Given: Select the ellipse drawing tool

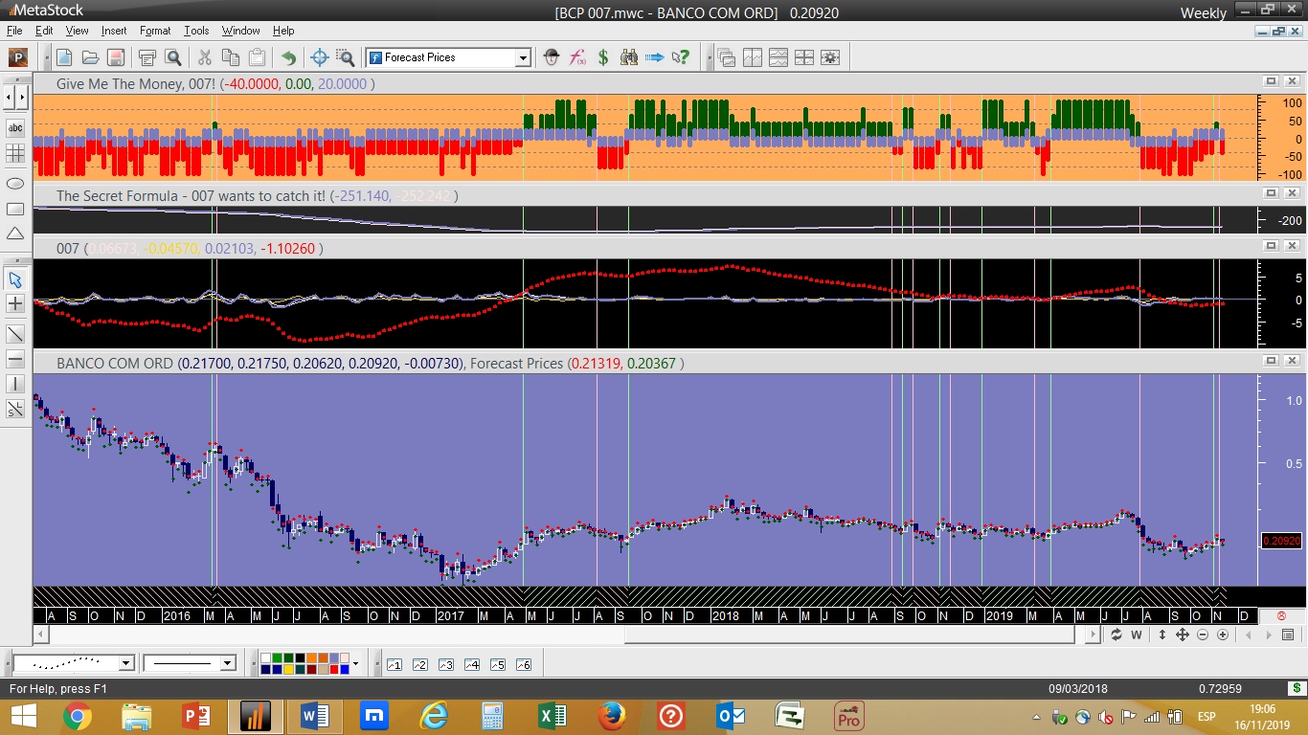Looking at the screenshot, I should click(x=15, y=183).
